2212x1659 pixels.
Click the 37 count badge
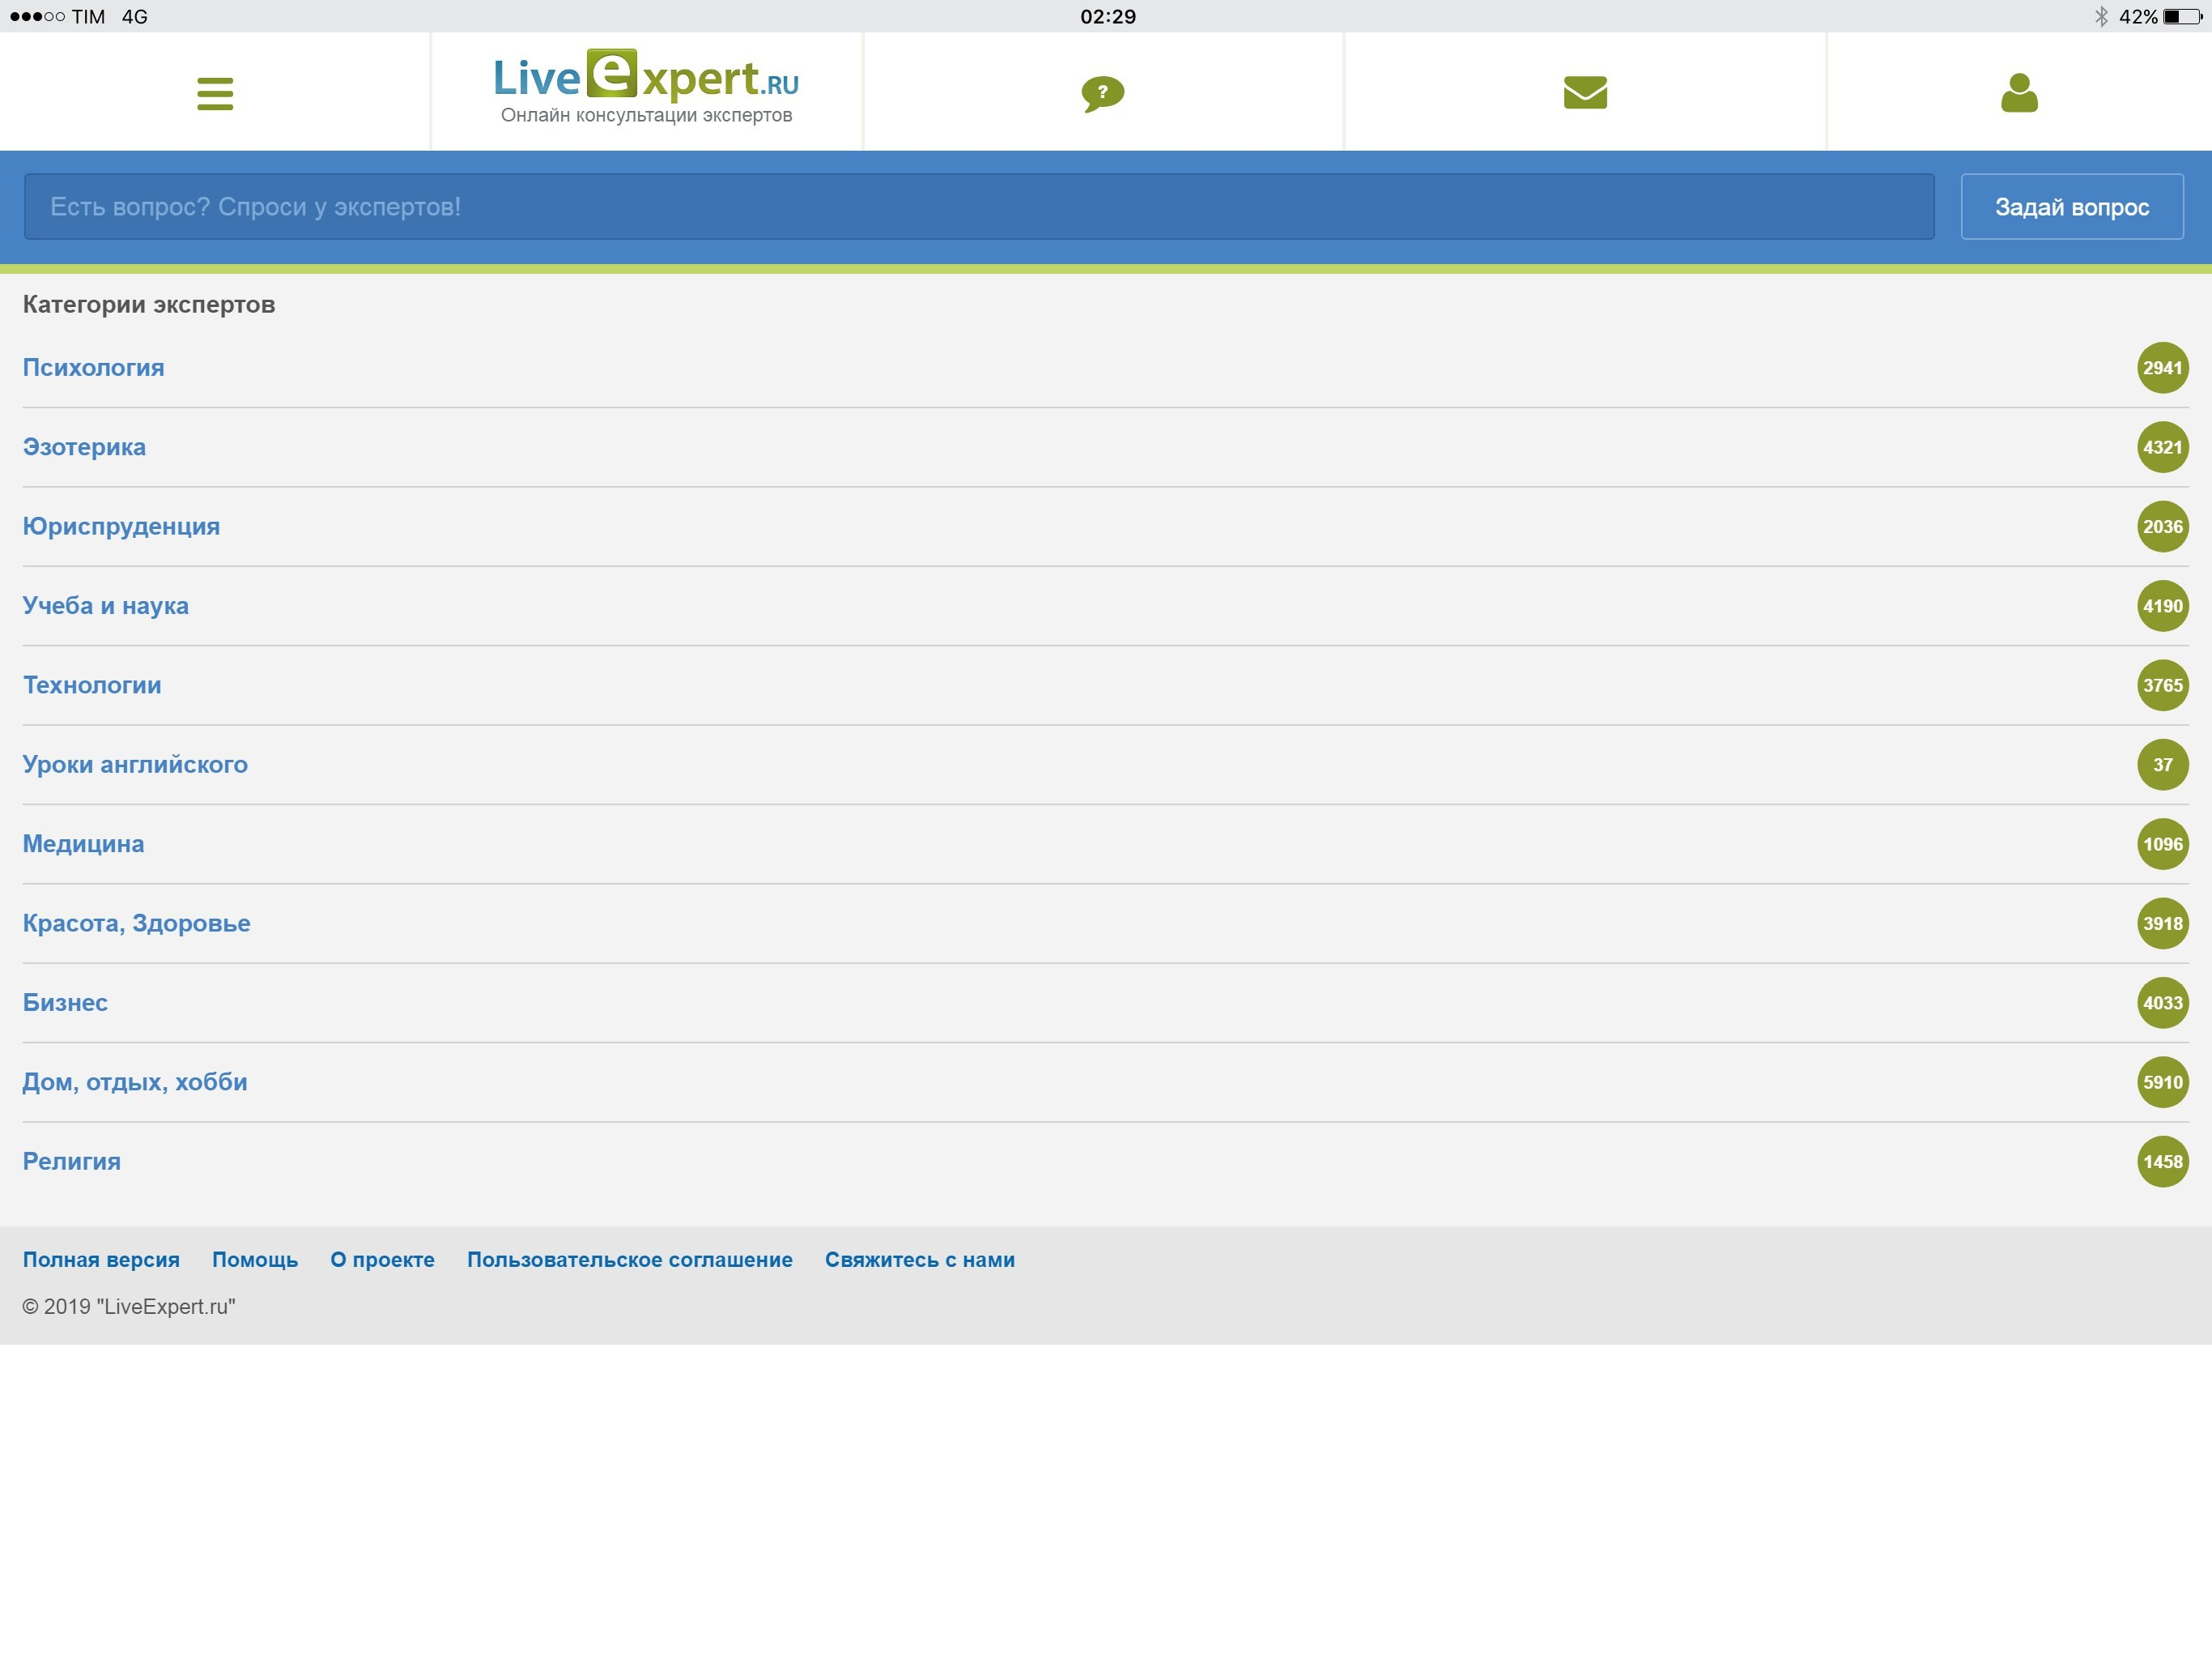point(2162,765)
